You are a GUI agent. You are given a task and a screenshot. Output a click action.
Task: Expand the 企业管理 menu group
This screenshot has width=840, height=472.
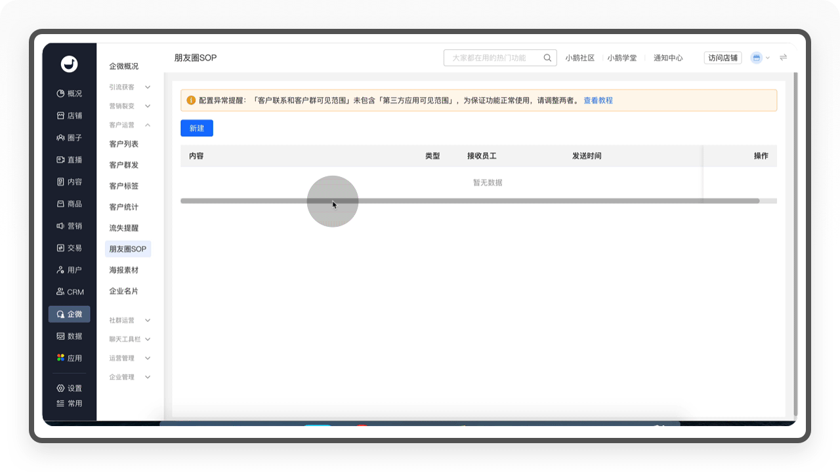[130, 378]
